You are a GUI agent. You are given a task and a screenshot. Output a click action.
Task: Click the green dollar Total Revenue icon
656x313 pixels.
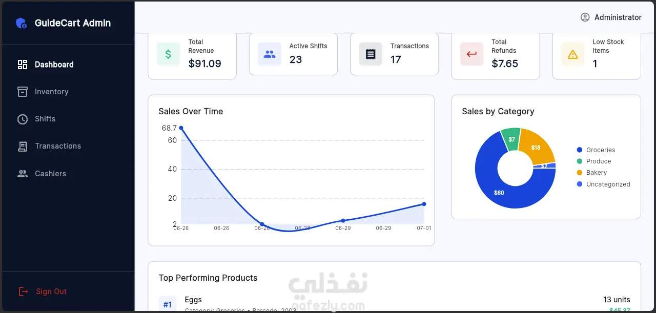click(x=168, y=54)
